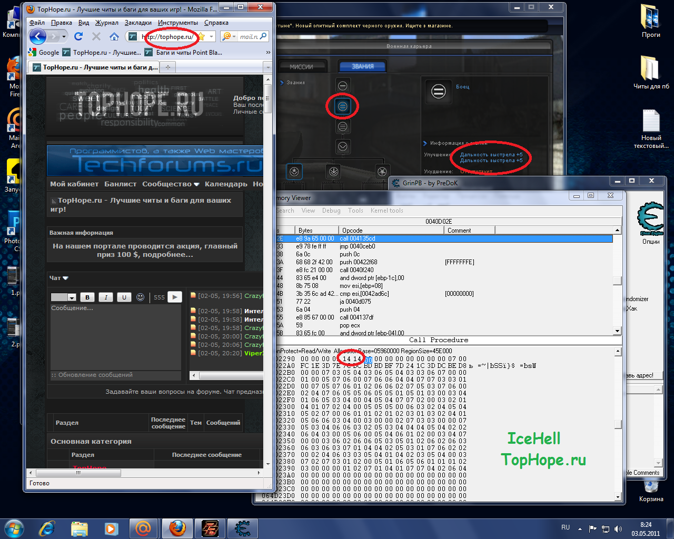674x539 pixels.
Task: Apply underline formatting in chat
Action: click(x=124, y=297)
